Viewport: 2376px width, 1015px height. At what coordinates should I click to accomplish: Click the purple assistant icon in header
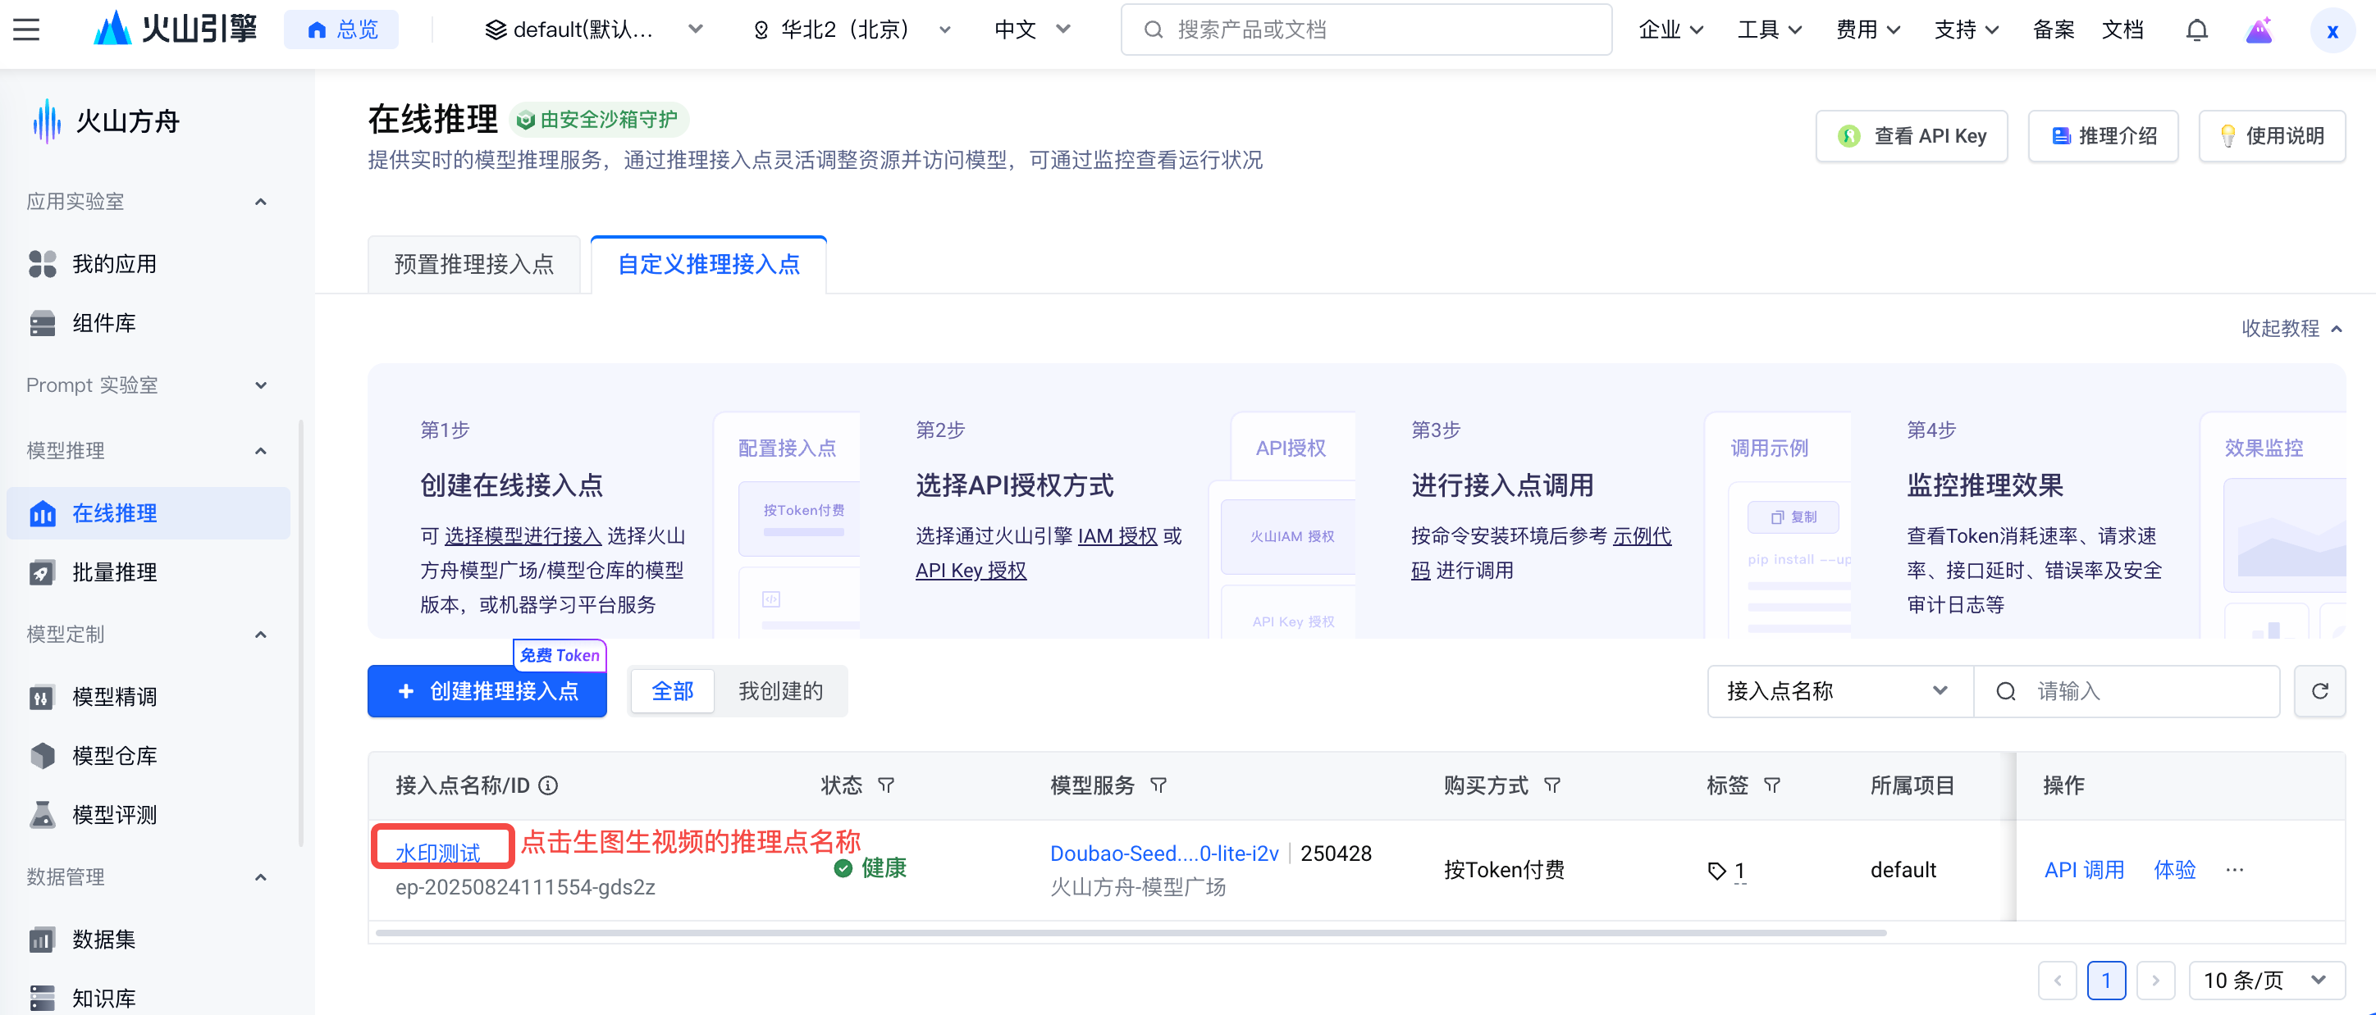click(x=2258, y=30)
